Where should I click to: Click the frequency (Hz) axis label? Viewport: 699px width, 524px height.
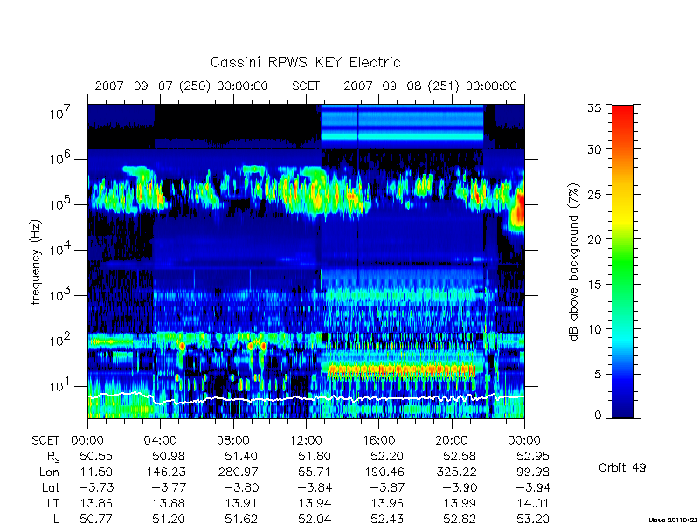coord(36,262)
